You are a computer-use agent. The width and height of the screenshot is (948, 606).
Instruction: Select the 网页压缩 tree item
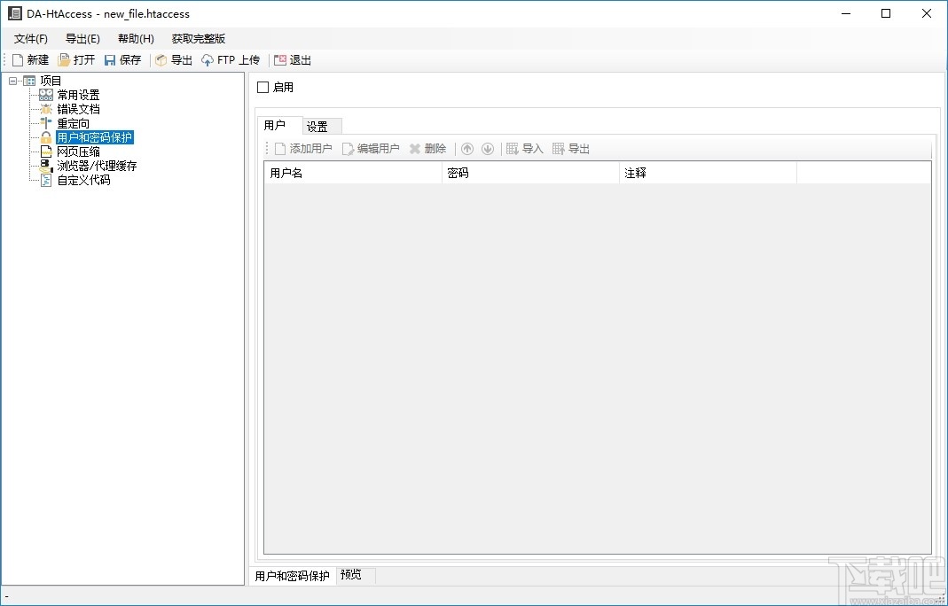pyautogui.click(x=79, y=151)
